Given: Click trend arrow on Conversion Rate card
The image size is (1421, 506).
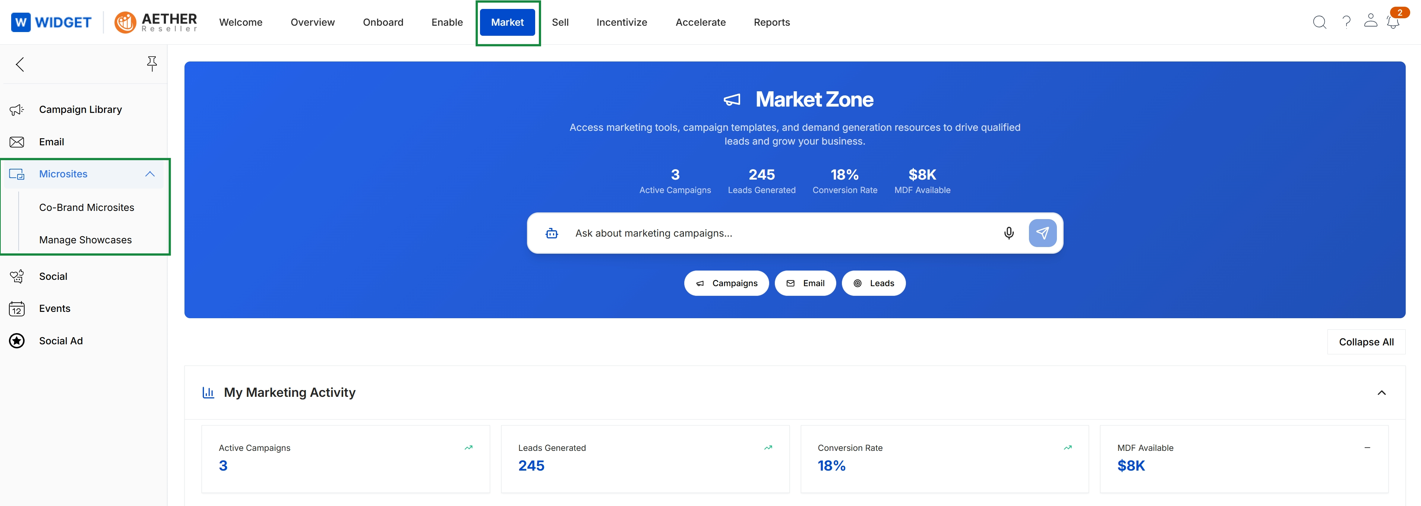Looking at the screenshot, I should tap(1067, 448).
